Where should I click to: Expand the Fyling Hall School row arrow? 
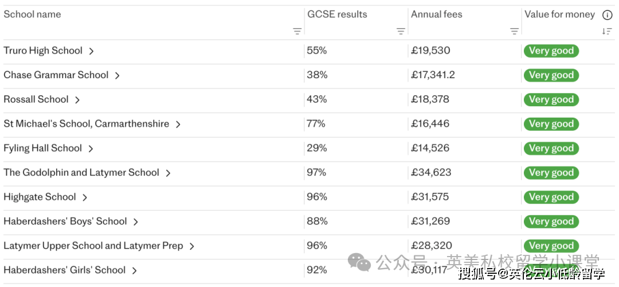91,149
